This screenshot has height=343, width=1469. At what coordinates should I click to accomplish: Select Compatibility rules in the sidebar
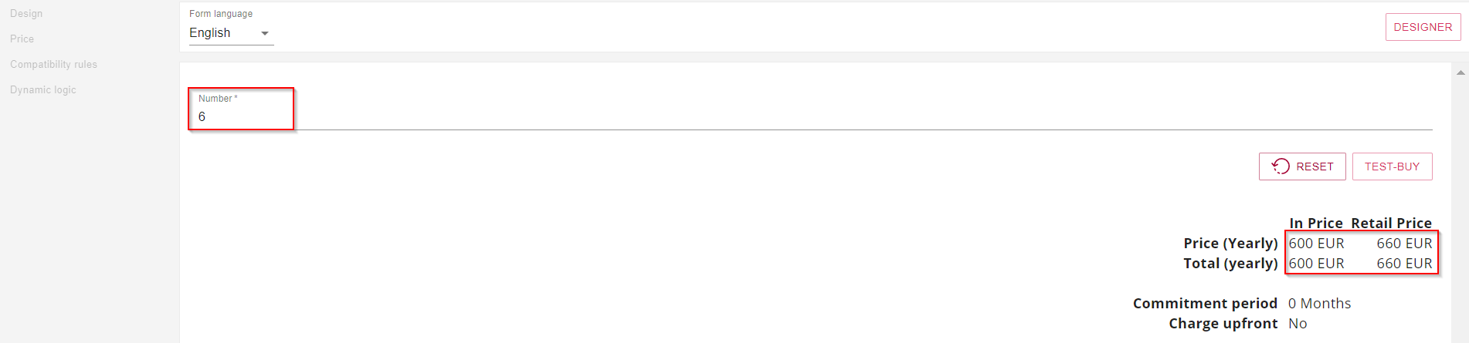point(53,65)
